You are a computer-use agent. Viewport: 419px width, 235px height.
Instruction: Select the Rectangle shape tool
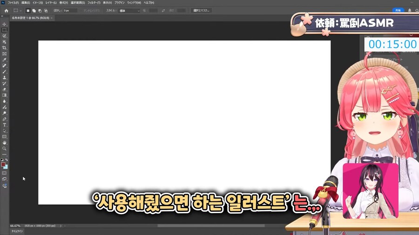click(x=4, y=137)
